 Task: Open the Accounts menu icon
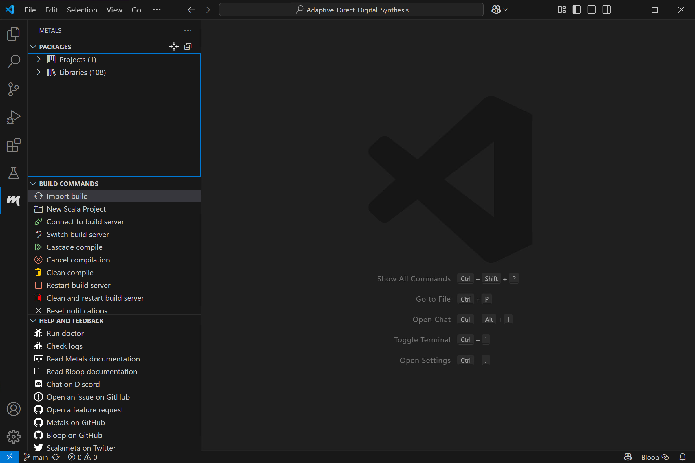coord(13,409)
